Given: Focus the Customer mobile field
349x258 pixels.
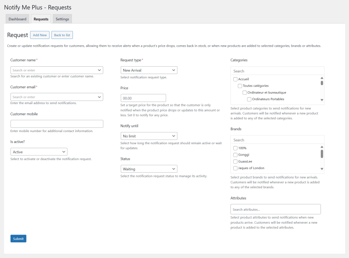Looking at the screenshot, I should 57,124.
